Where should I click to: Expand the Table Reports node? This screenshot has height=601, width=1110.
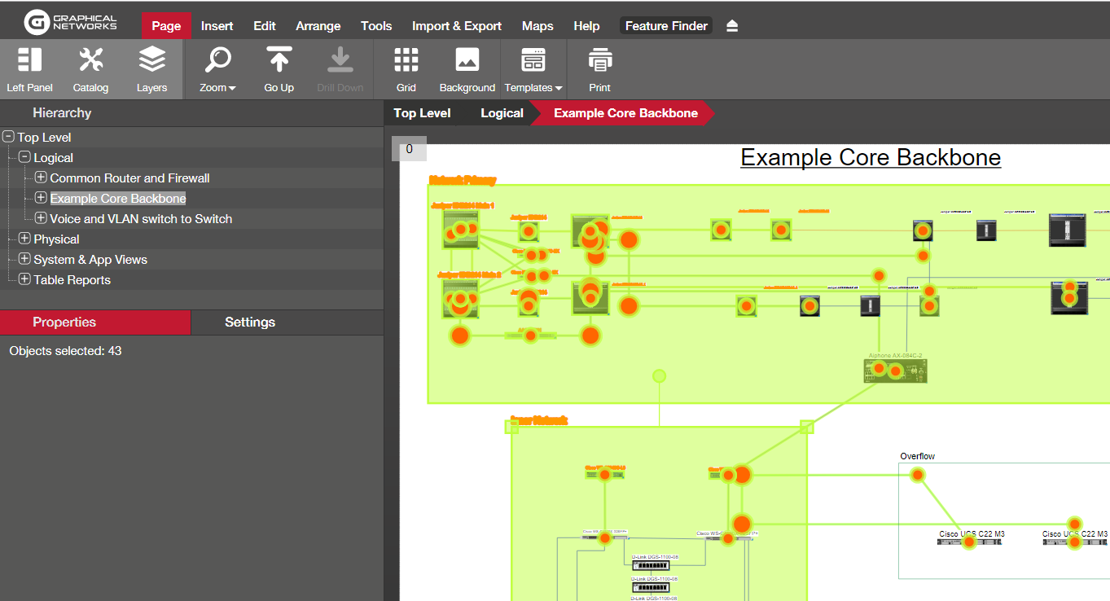[24, 279]
